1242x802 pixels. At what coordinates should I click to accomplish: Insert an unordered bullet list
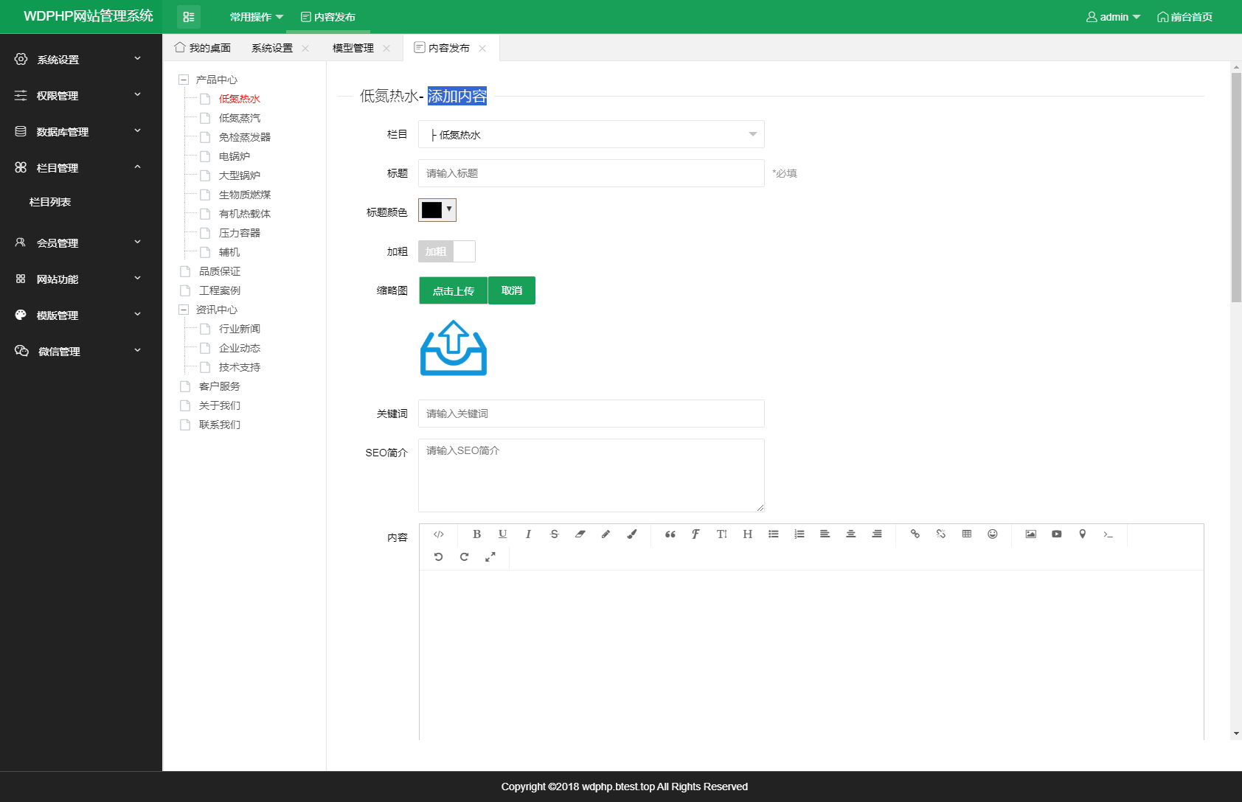[774, 534]
